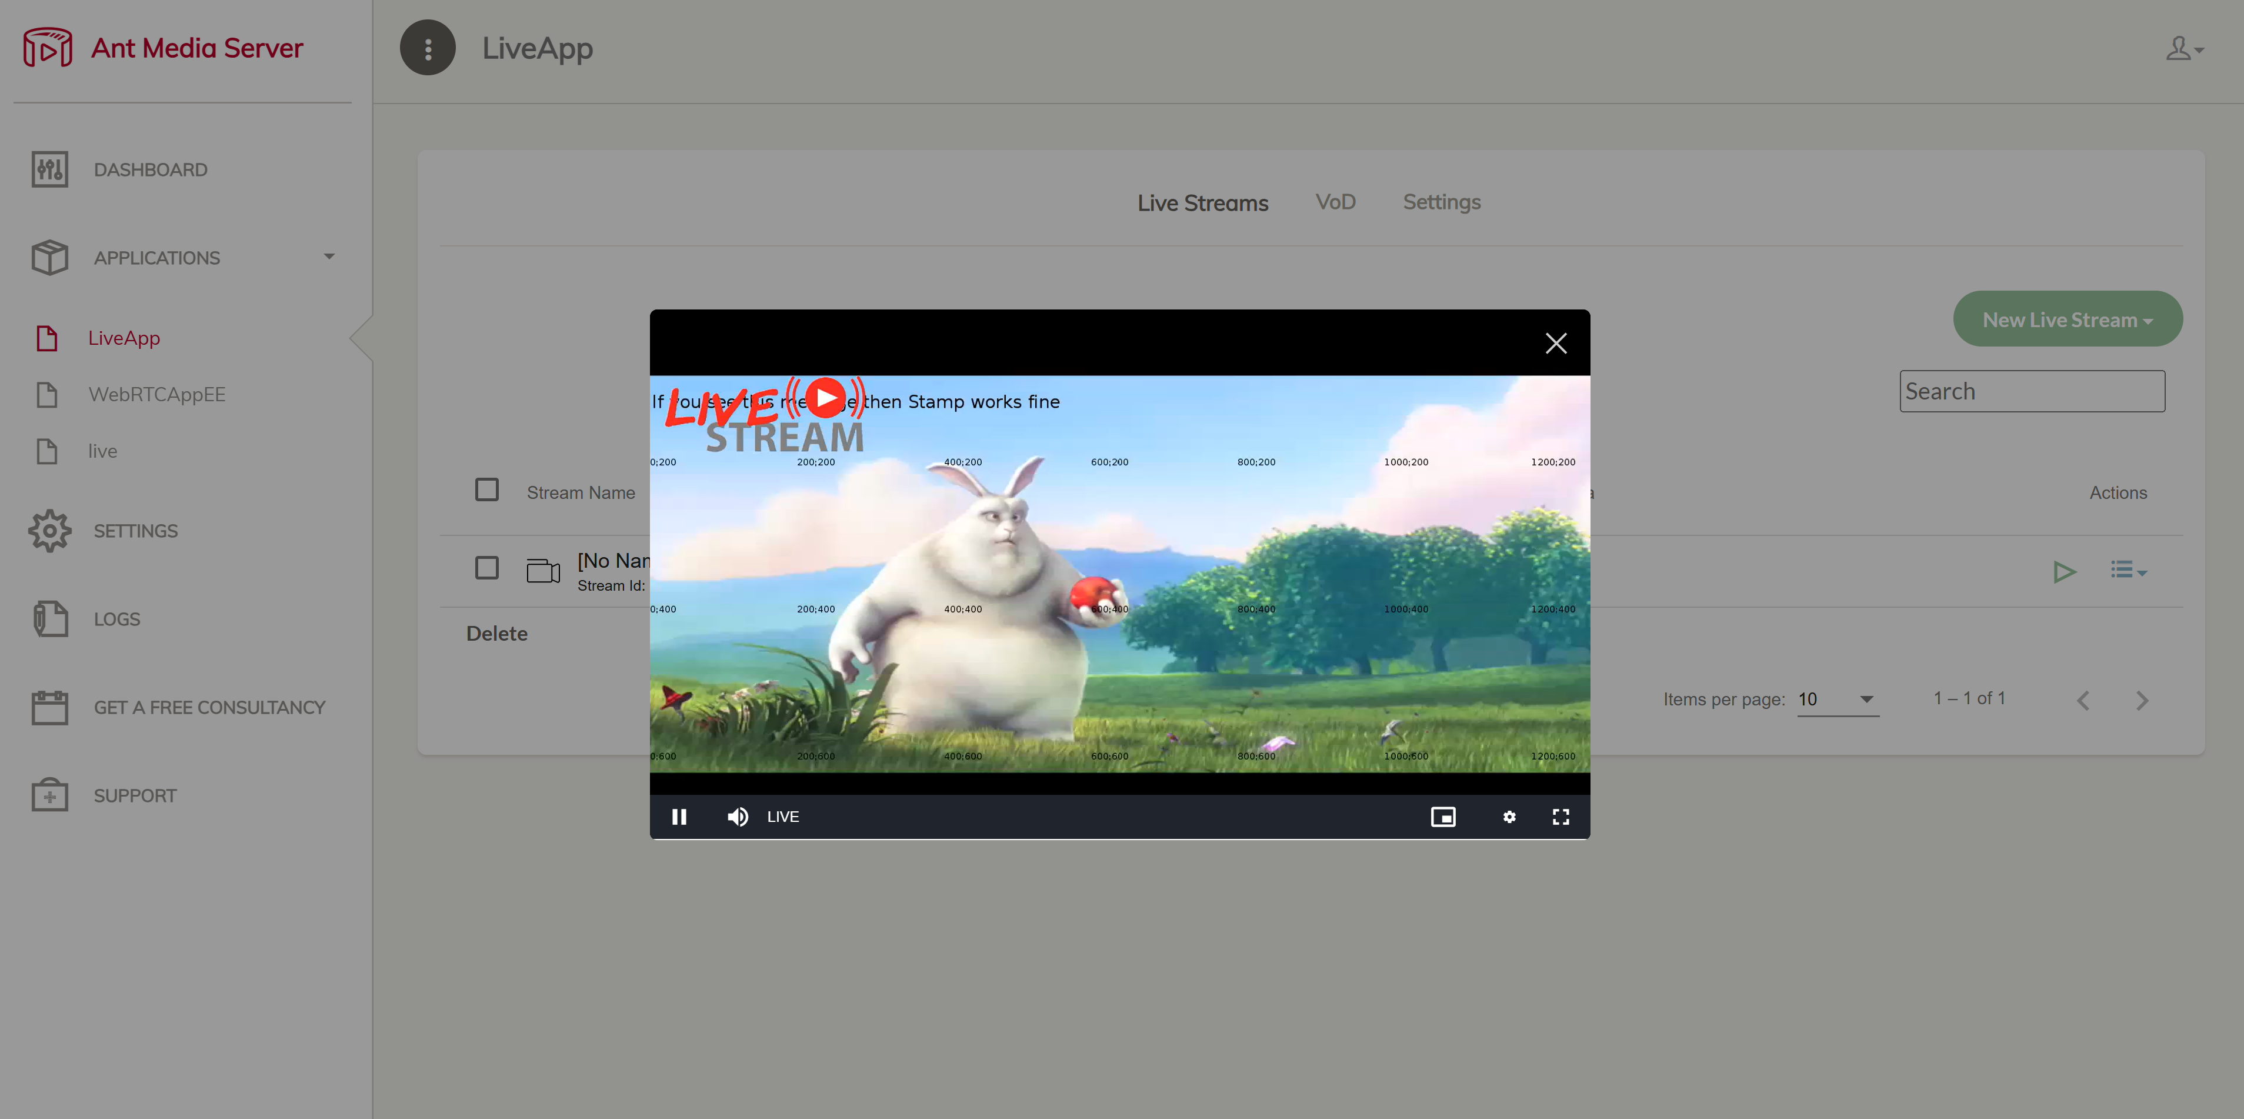The width and height of the screenshot is (2244, 1119).
Task: Open the Dashboard sidebar icon
Action: pos(49,169)
